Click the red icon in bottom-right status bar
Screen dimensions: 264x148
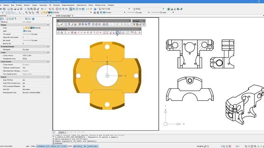tap(230, 146)
